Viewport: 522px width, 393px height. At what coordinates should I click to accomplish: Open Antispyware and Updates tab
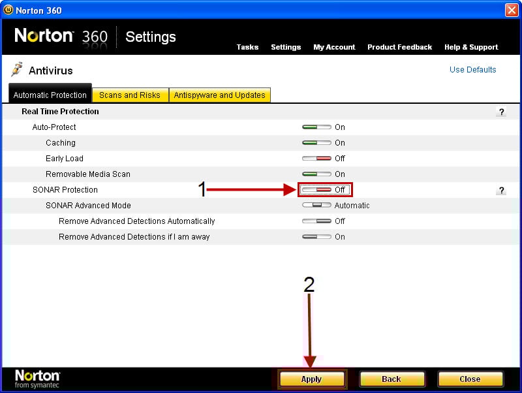220,95
